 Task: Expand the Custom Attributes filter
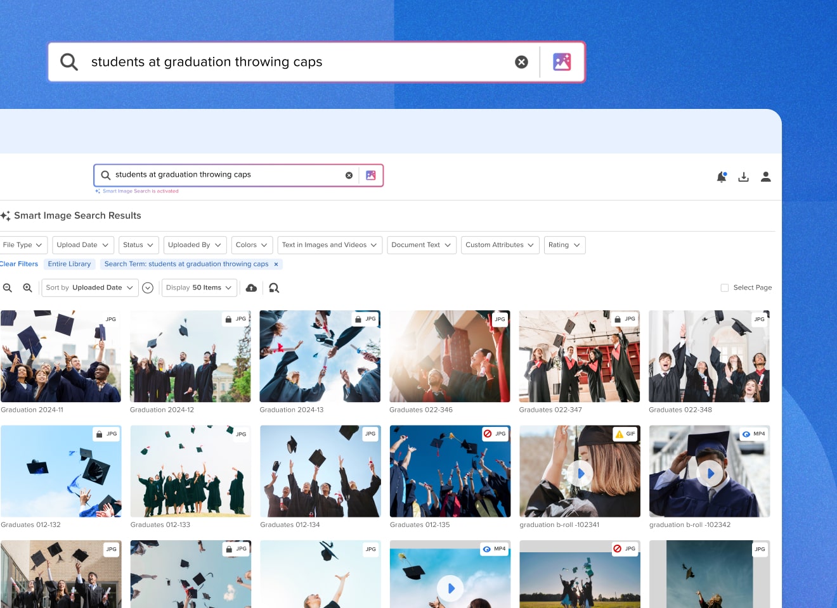tap(500, 245)
